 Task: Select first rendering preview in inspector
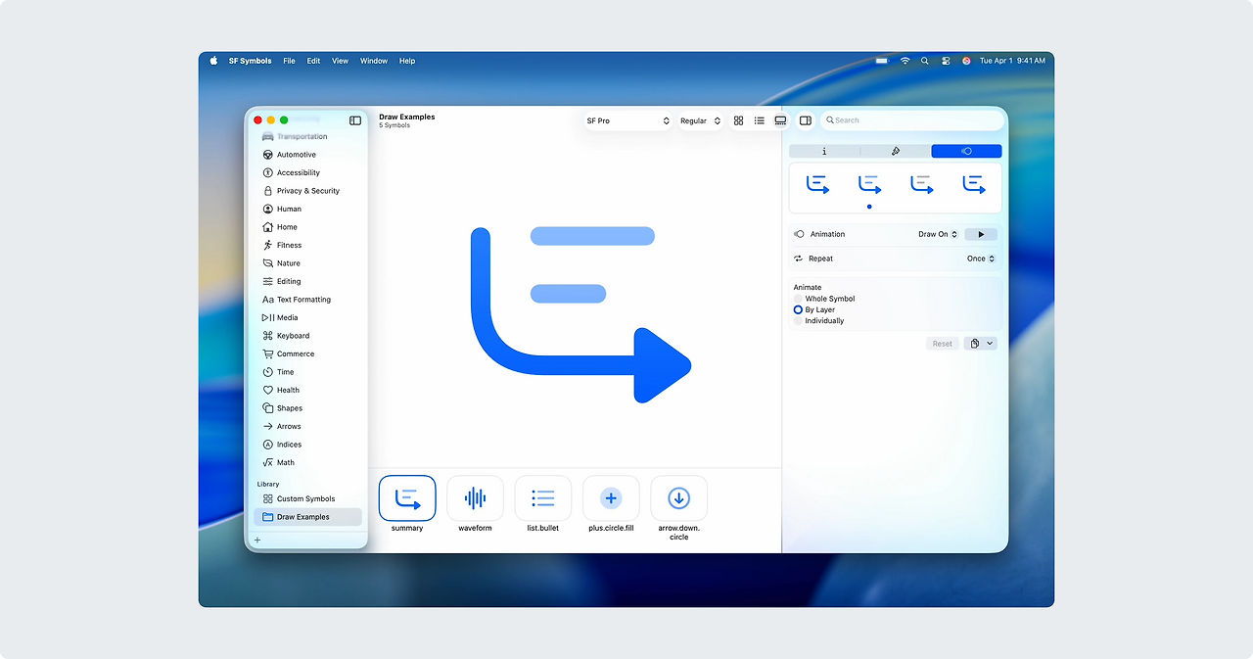click(818, 184)
